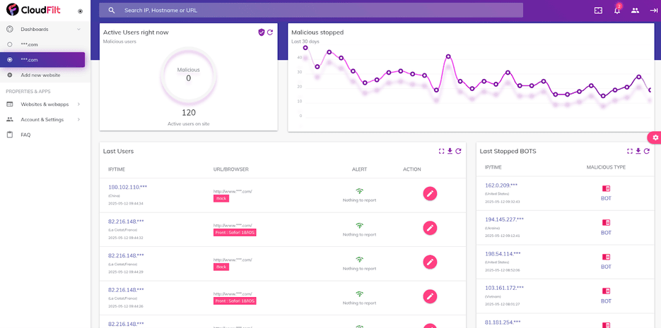661x328 pixels.
Task: Click Add new website
Action: [40, 75]
